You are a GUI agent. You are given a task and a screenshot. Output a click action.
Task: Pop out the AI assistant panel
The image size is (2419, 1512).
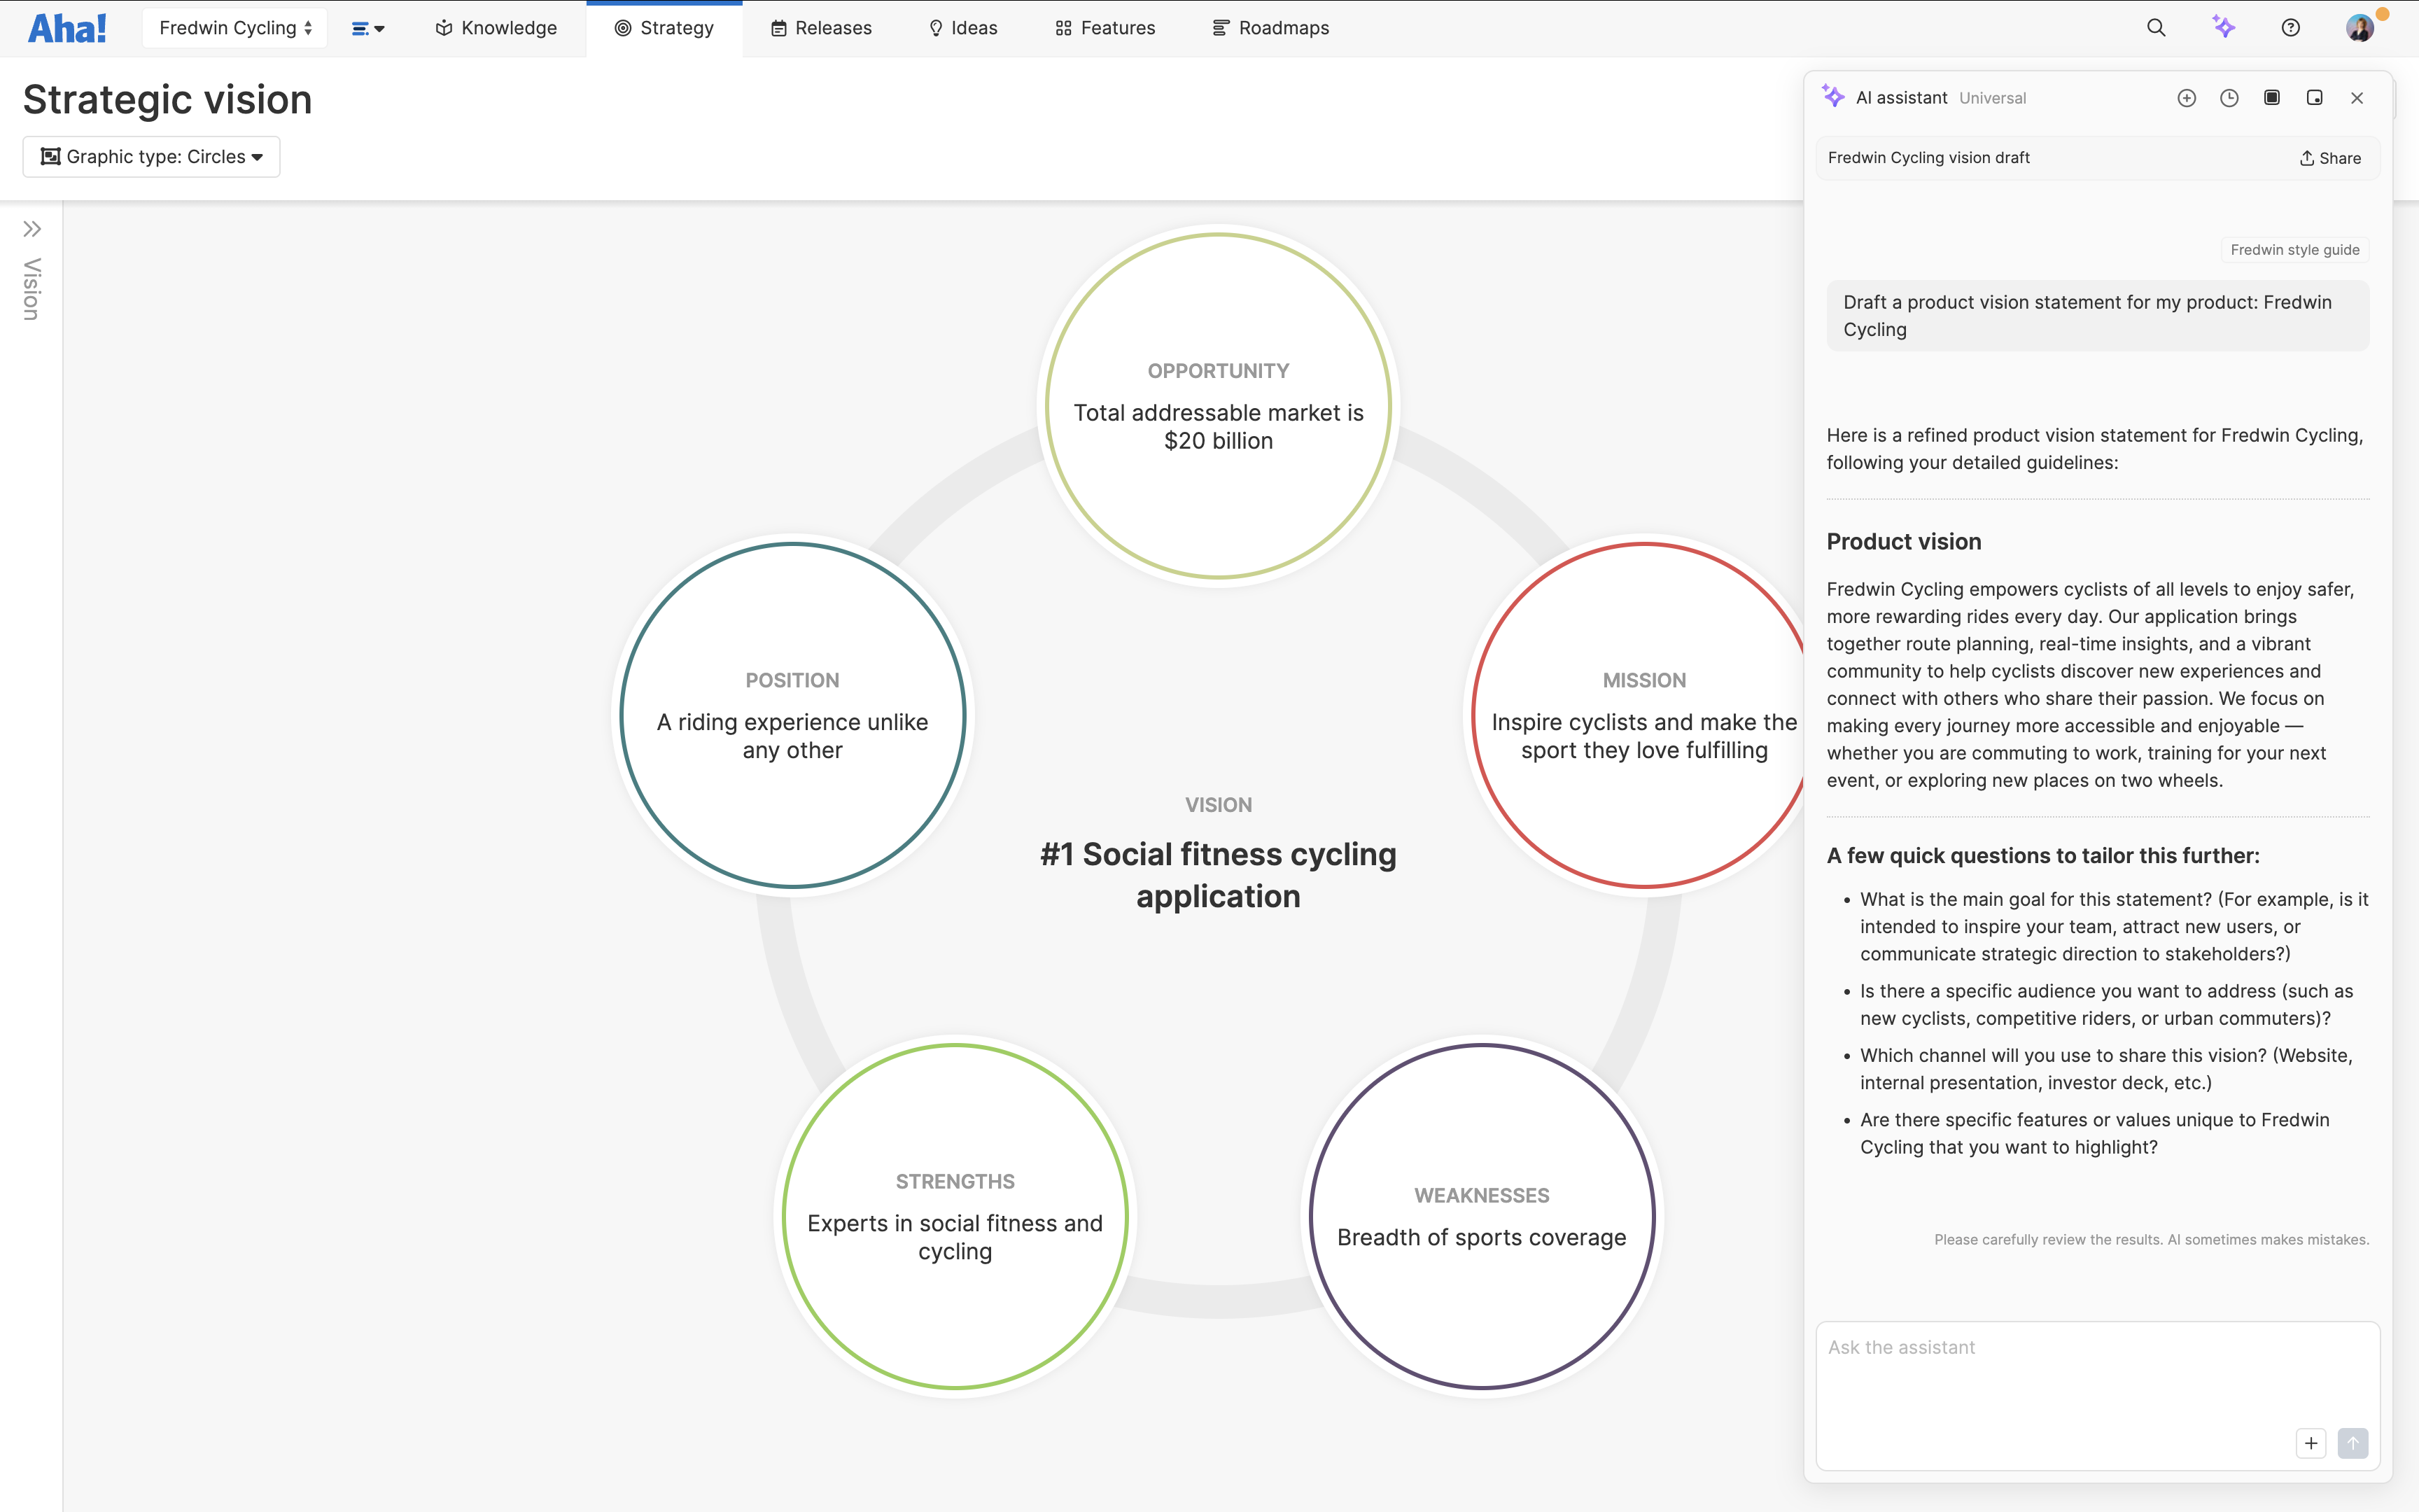tap(2314, 97)
